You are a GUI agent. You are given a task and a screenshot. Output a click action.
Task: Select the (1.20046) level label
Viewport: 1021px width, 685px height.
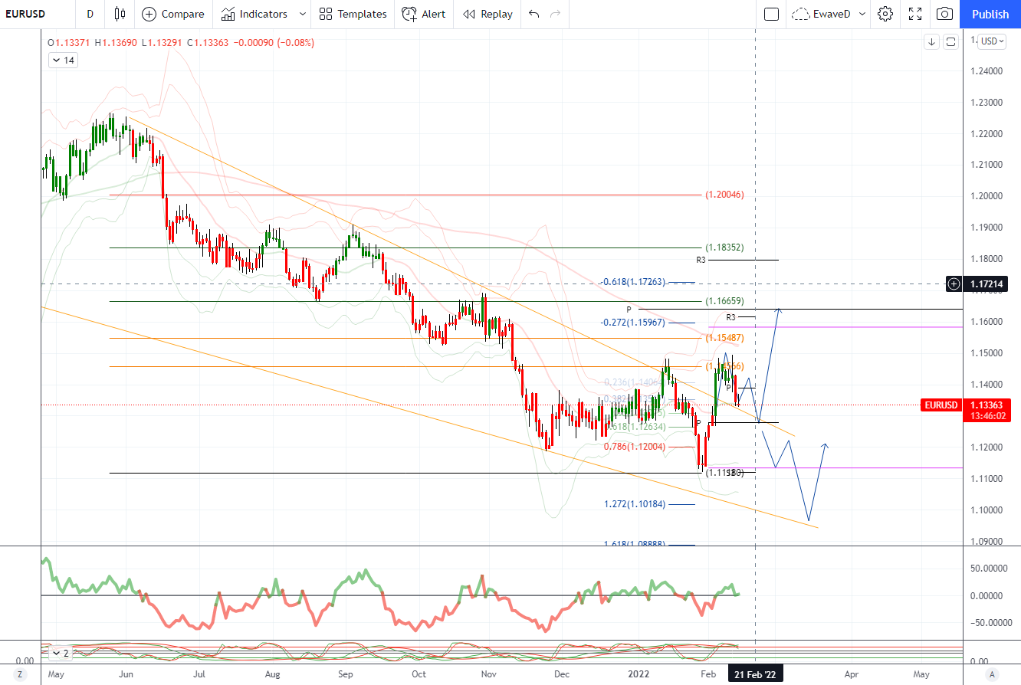[724, 195]
